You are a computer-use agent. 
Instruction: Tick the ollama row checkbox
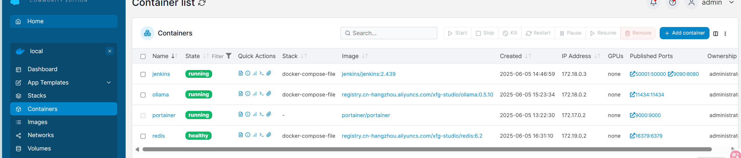point(143,95)
